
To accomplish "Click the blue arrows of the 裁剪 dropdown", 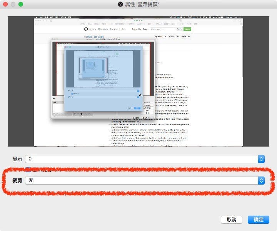I will 261,180.
